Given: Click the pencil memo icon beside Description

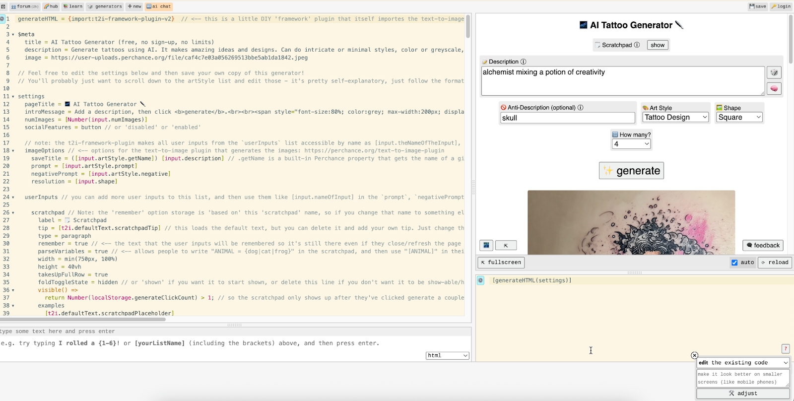Looking at the screenshot, I should tap(485, 62).
